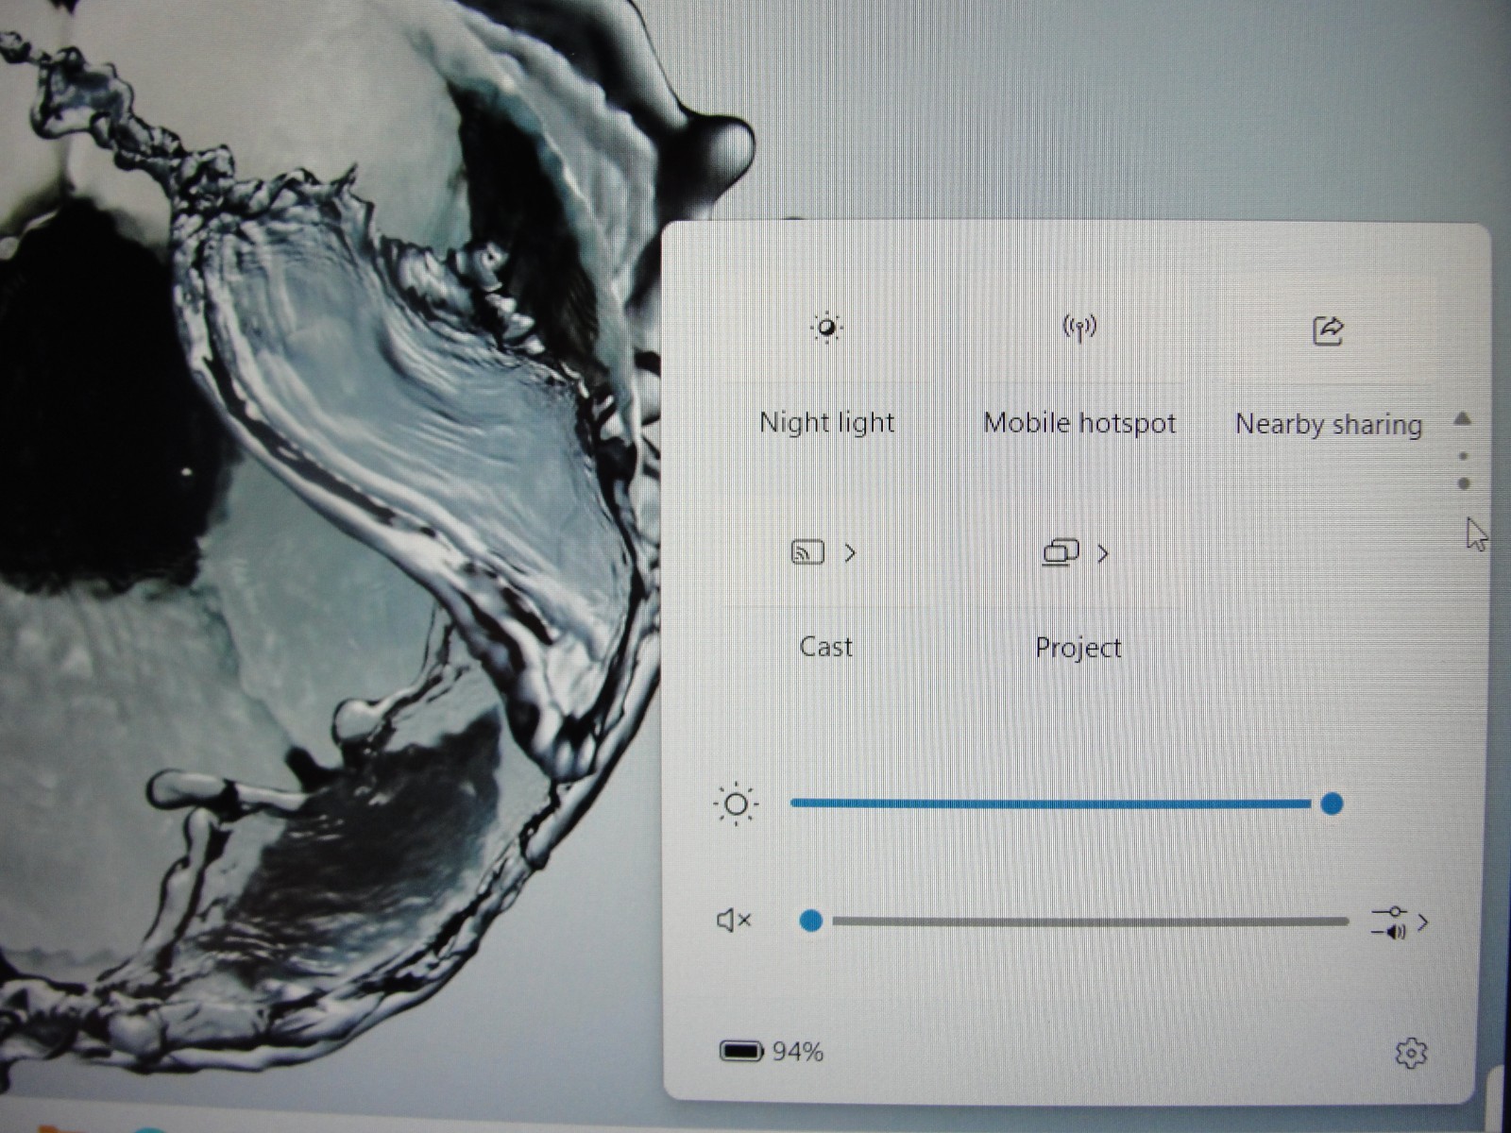Screen dimensions: 1511x1133
Task: Turn on Mobile hotspot tile
Action: [1079, 329]
